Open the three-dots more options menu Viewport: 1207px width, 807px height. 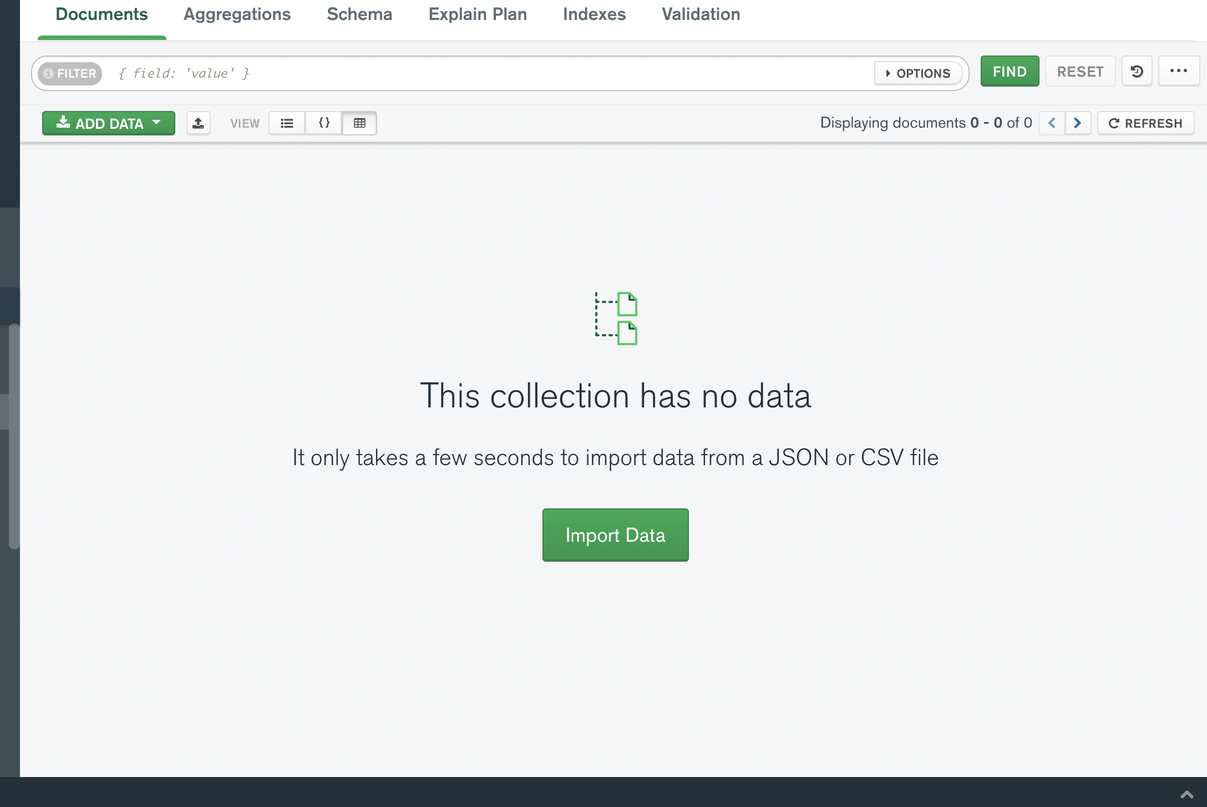1178,71
